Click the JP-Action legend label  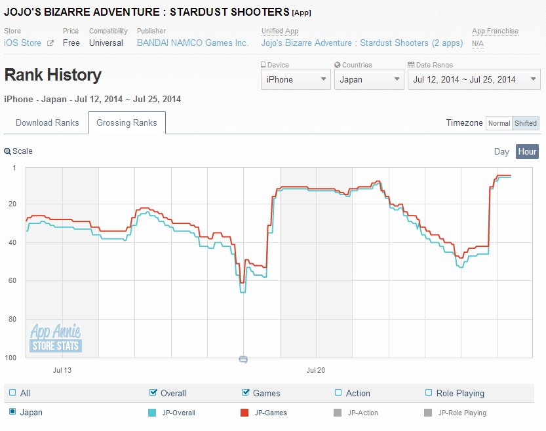click(363, 413)
